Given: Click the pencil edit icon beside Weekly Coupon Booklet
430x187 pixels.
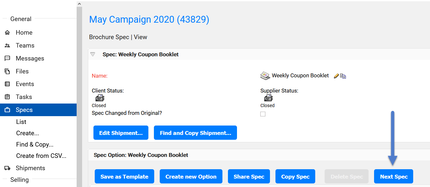Looking at the screenshot, I should [336, 76].
